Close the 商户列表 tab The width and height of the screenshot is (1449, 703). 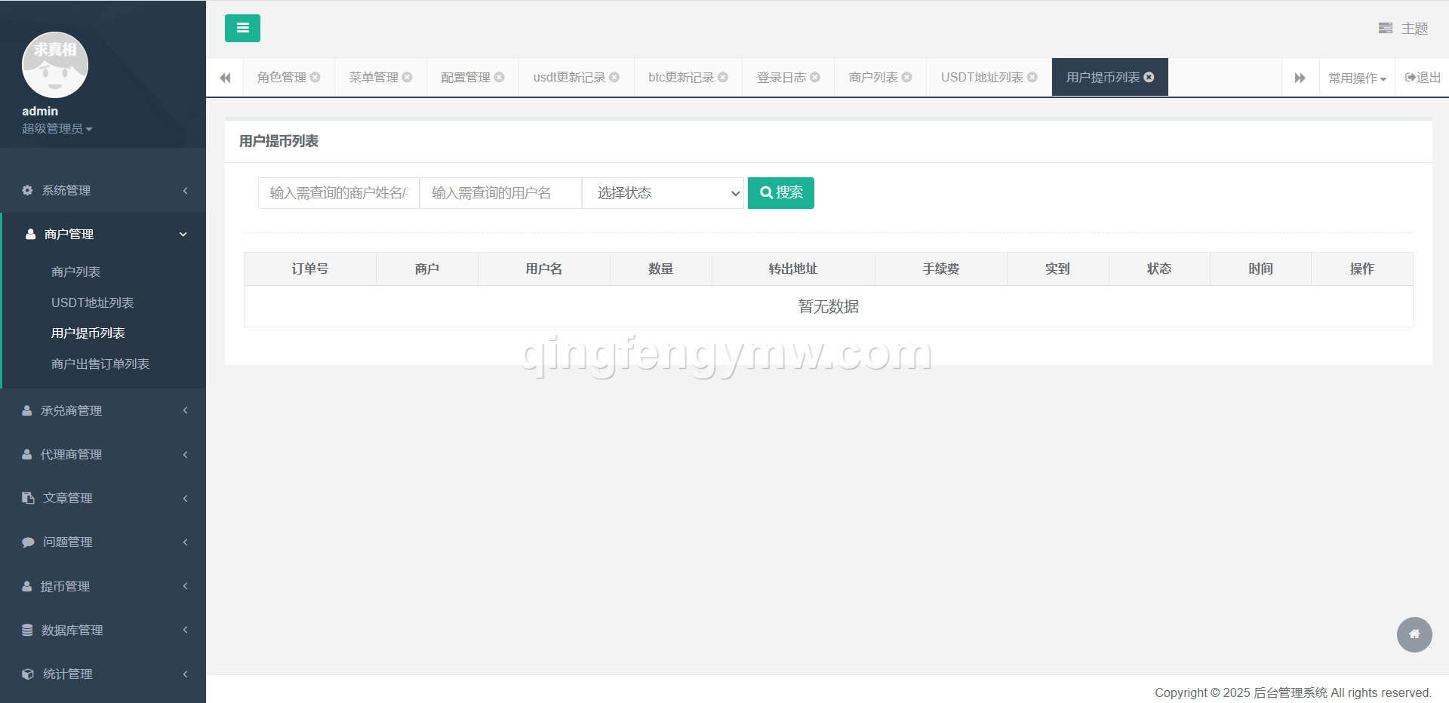[x=907, y=77]
